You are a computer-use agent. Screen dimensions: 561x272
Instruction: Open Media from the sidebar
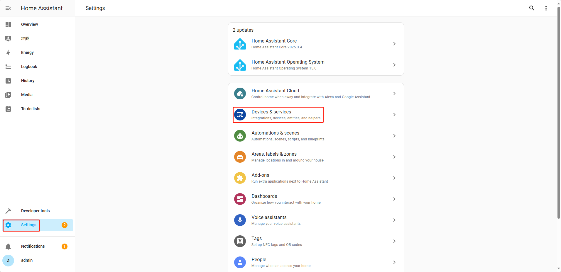38,95
